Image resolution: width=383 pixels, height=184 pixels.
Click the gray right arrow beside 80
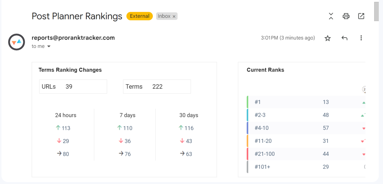tap(59, 154)
